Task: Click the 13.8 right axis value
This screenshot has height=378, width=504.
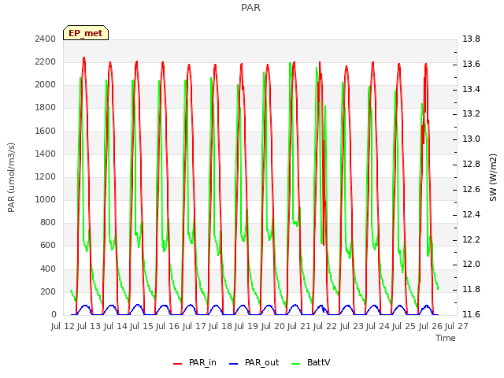Action: coord(471,39)
